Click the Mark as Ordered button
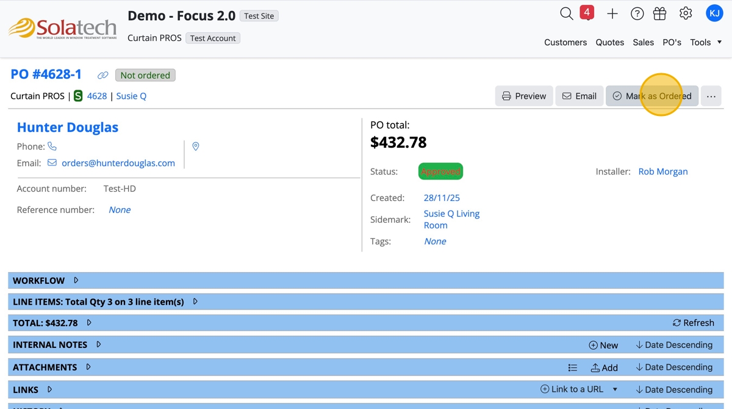Image resolution: width=732 pixels, height=409 pixels. 651,96
